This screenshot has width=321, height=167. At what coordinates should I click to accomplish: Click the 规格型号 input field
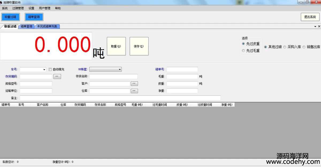click(36, 84)
